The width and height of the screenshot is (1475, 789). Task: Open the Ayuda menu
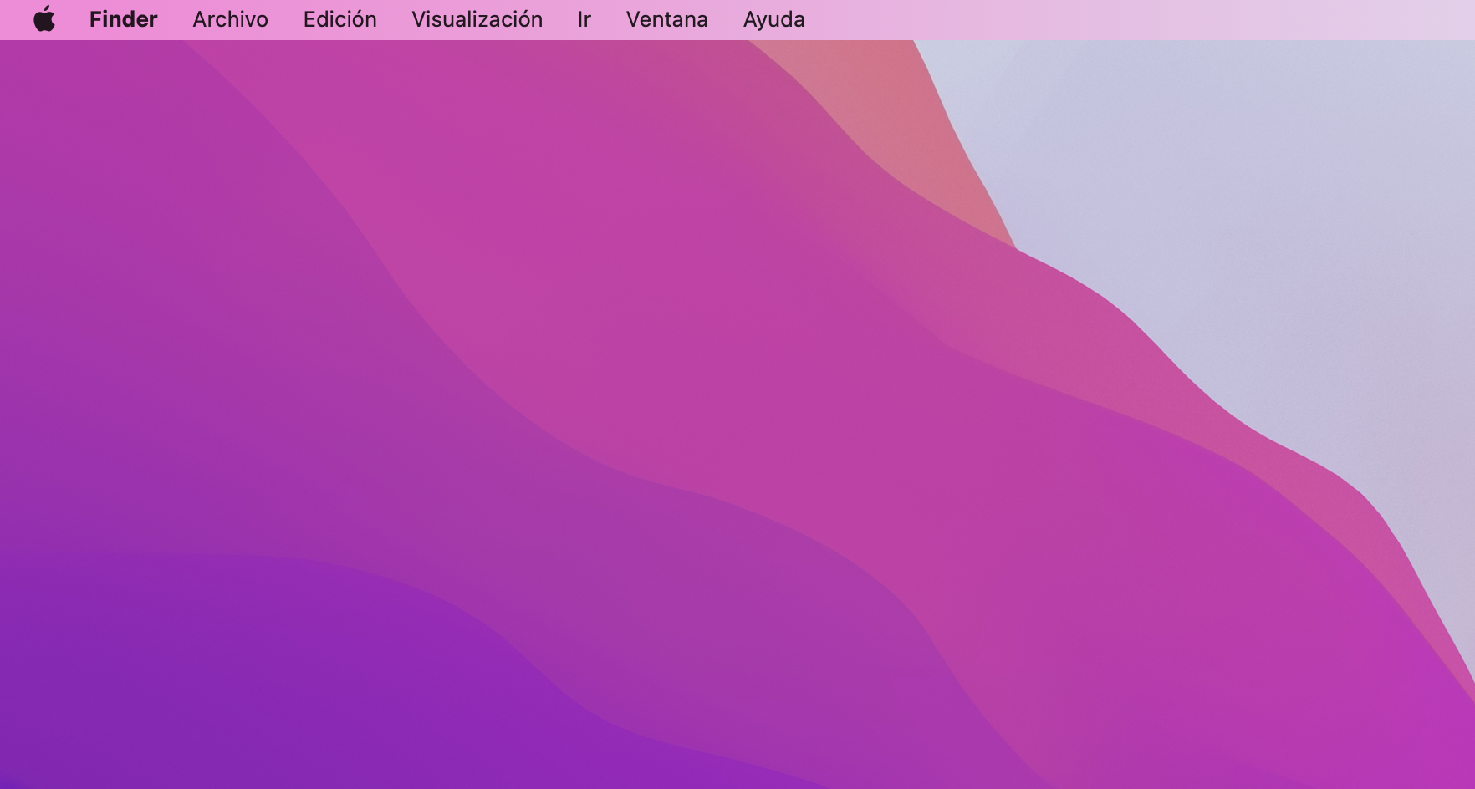[x=773, y=19]
